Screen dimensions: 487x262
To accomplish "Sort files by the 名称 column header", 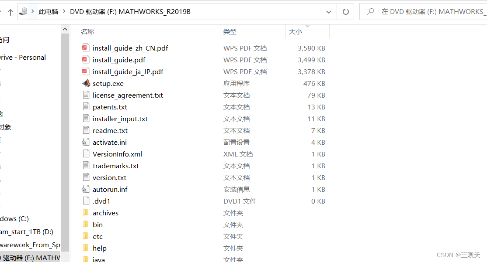I will coord(87,31).
